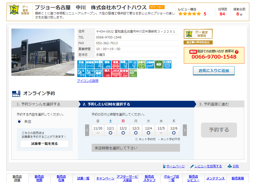
Task: Click the red question mark help icon
Action: [236, 52]
